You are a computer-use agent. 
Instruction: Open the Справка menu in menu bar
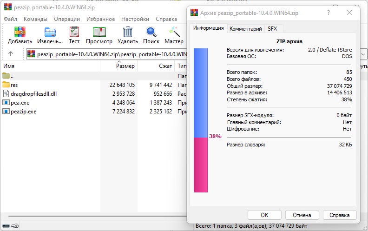pyautogui.click(x=166, y=19)
